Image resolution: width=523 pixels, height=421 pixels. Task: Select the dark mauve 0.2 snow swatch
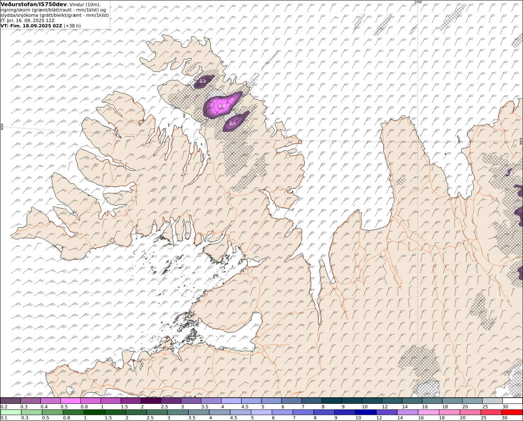10,401
